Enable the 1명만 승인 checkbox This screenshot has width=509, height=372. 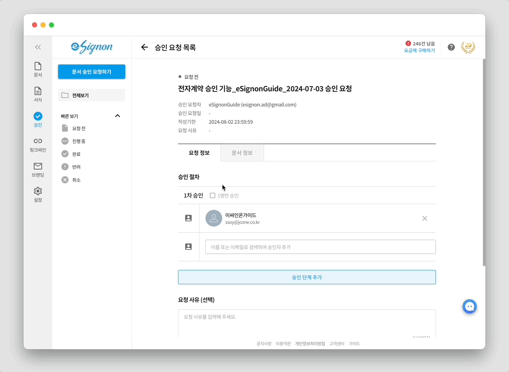(x=212, y=196)
